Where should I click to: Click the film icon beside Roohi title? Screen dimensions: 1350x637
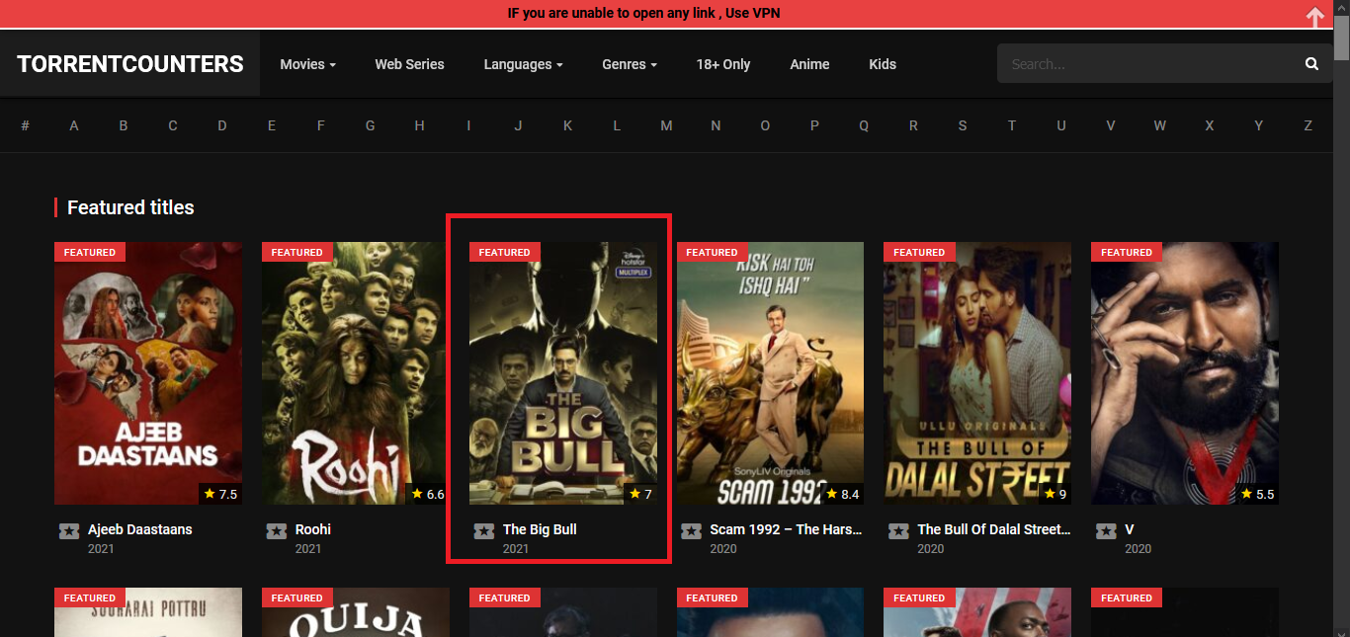276,531
